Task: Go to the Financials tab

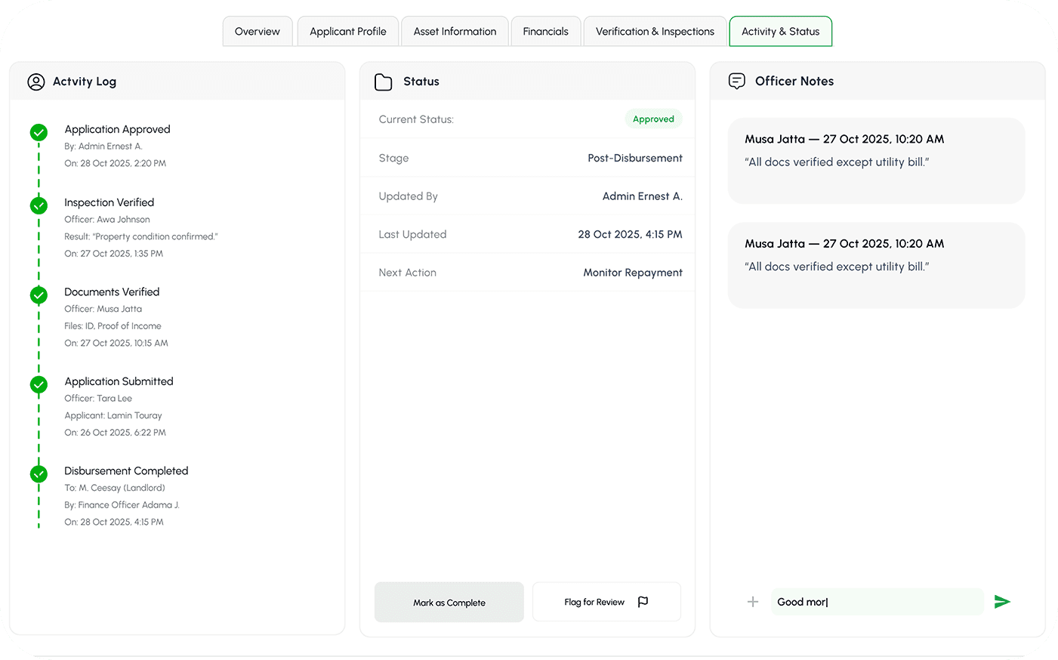Action: (x=546, y=32)
